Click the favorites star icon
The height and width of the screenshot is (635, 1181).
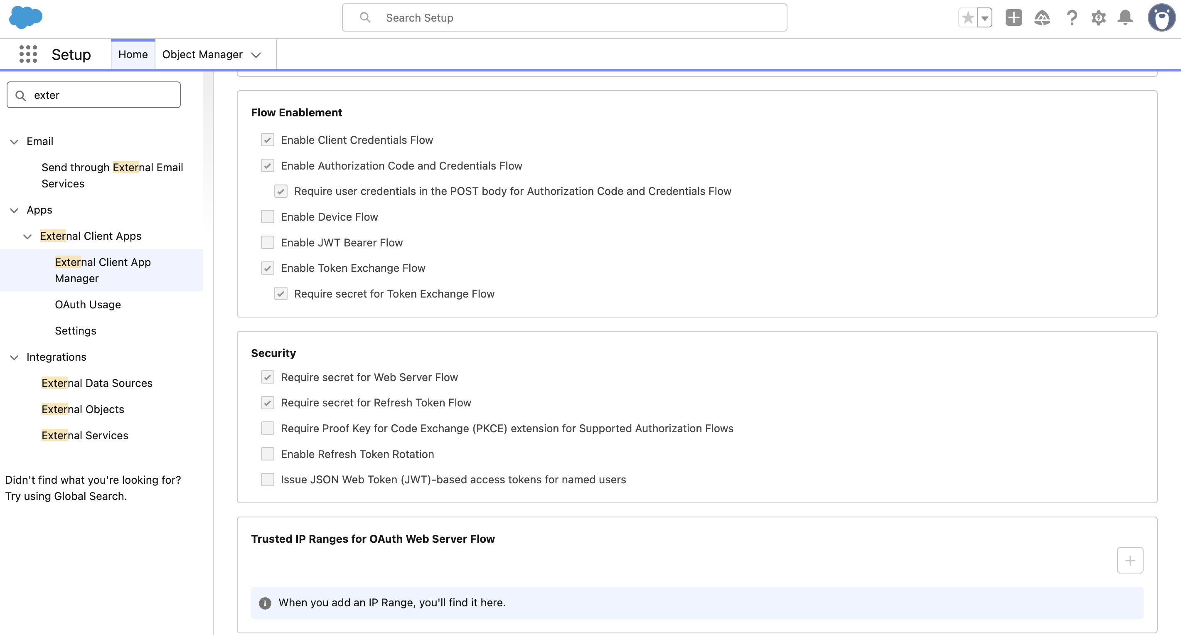[967, 18]
